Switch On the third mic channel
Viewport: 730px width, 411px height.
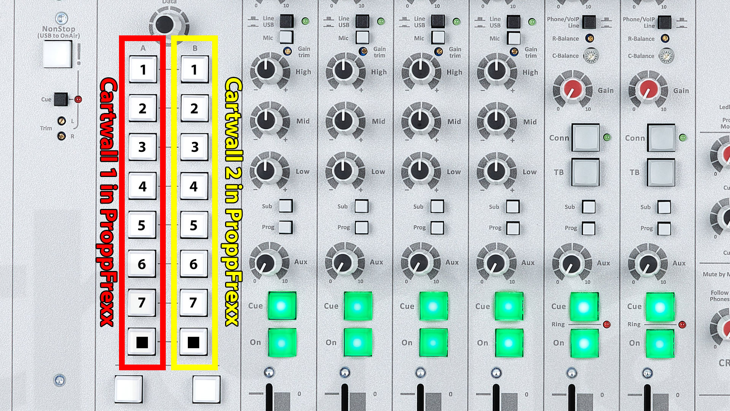(433, 343)
